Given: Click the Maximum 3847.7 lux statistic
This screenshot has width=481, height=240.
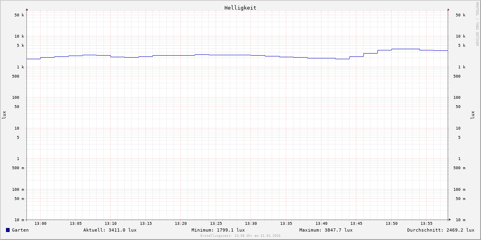Looking at the screenshot, I should [326, 230].
